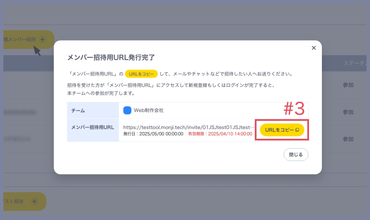Screen dimensions: 370x220
Task: Click the first blurred member name link
Action: pos(20,112)
